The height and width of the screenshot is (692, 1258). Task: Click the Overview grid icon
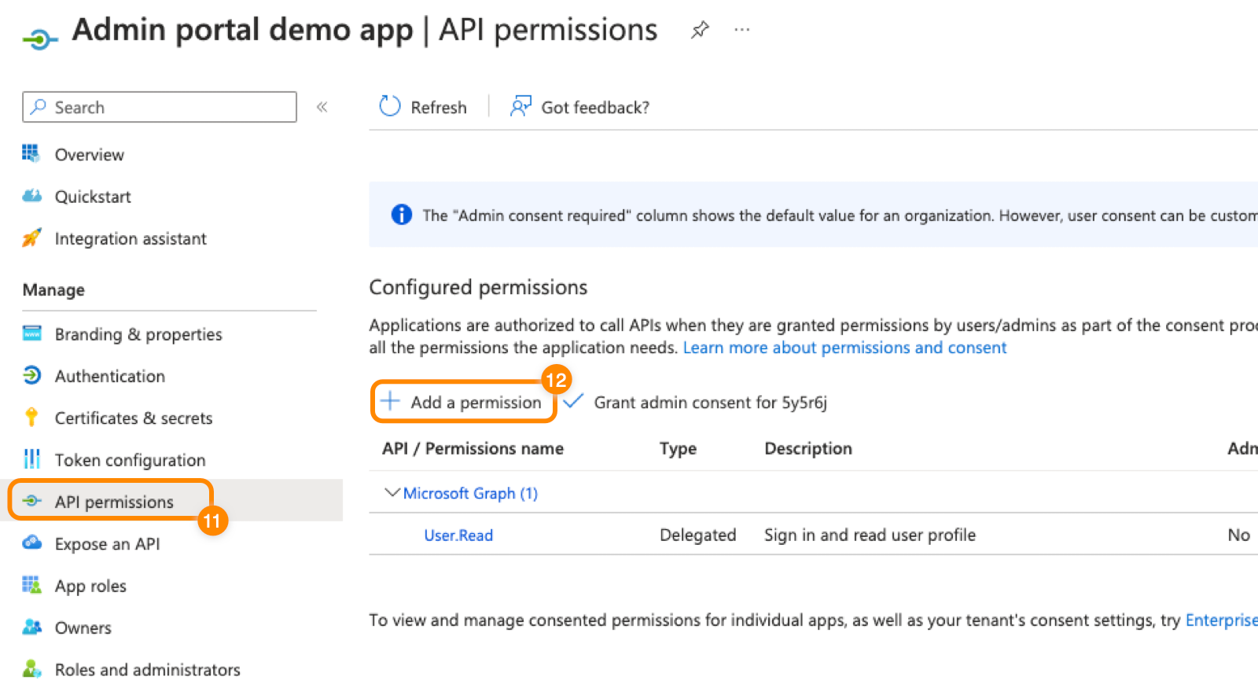pos(31,153)
